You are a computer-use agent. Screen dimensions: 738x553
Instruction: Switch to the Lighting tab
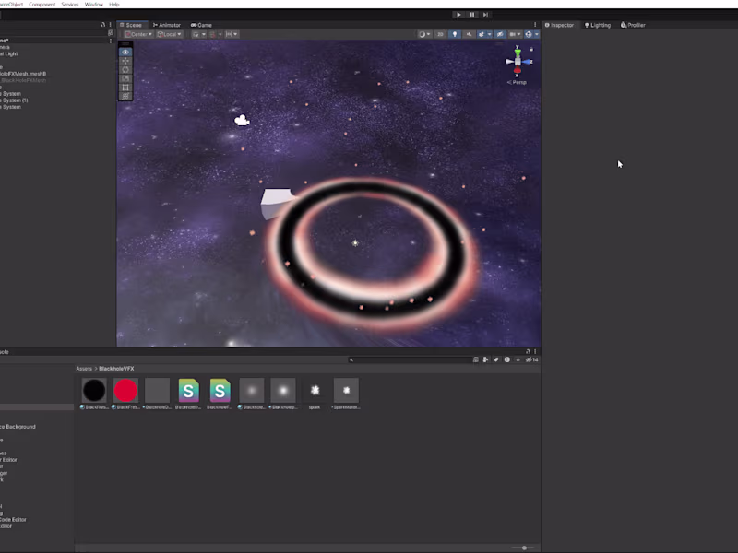coord(598,25)
